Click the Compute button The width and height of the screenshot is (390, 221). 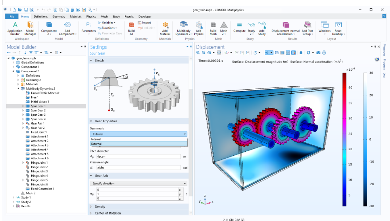click(x=239, y=27)
